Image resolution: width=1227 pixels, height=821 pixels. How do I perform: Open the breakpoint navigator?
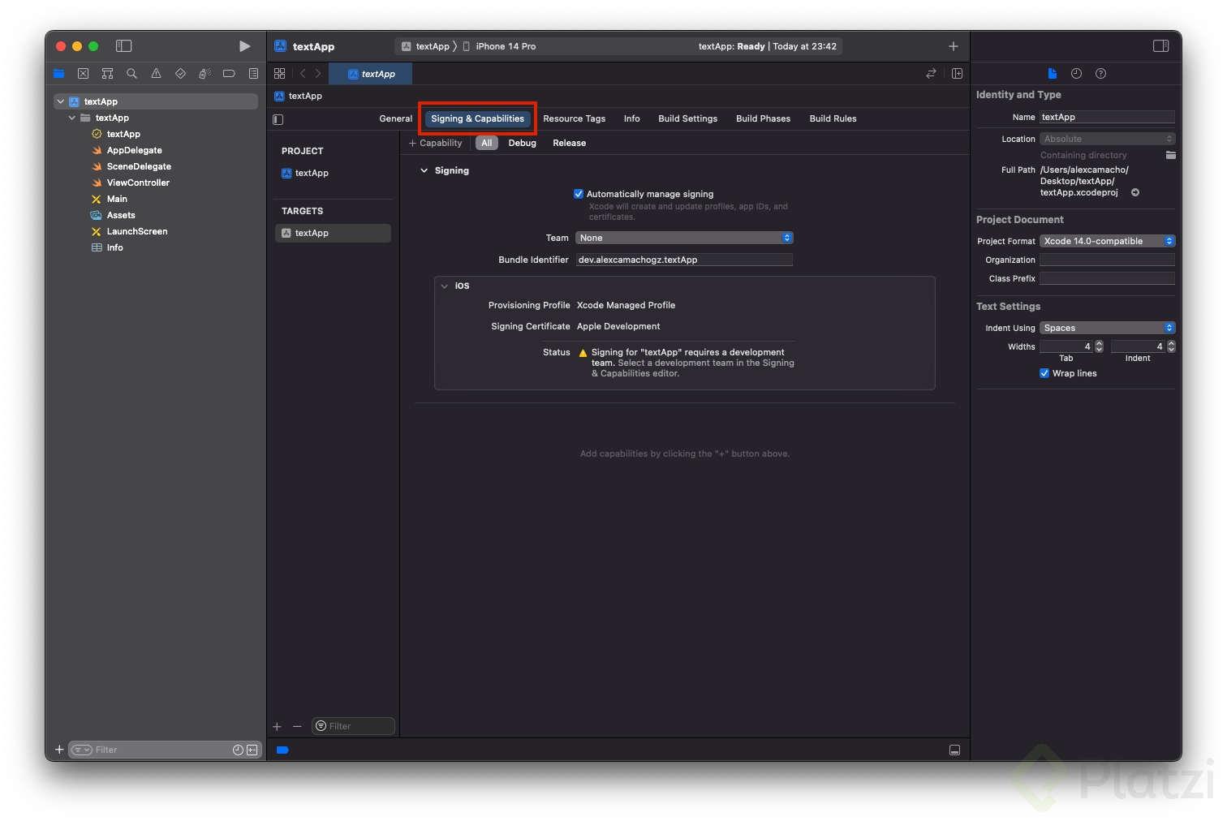(x=229, y=74)
